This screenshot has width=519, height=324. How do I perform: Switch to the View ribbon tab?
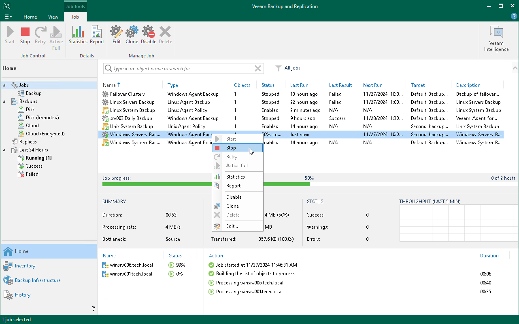tap(53, 17)
